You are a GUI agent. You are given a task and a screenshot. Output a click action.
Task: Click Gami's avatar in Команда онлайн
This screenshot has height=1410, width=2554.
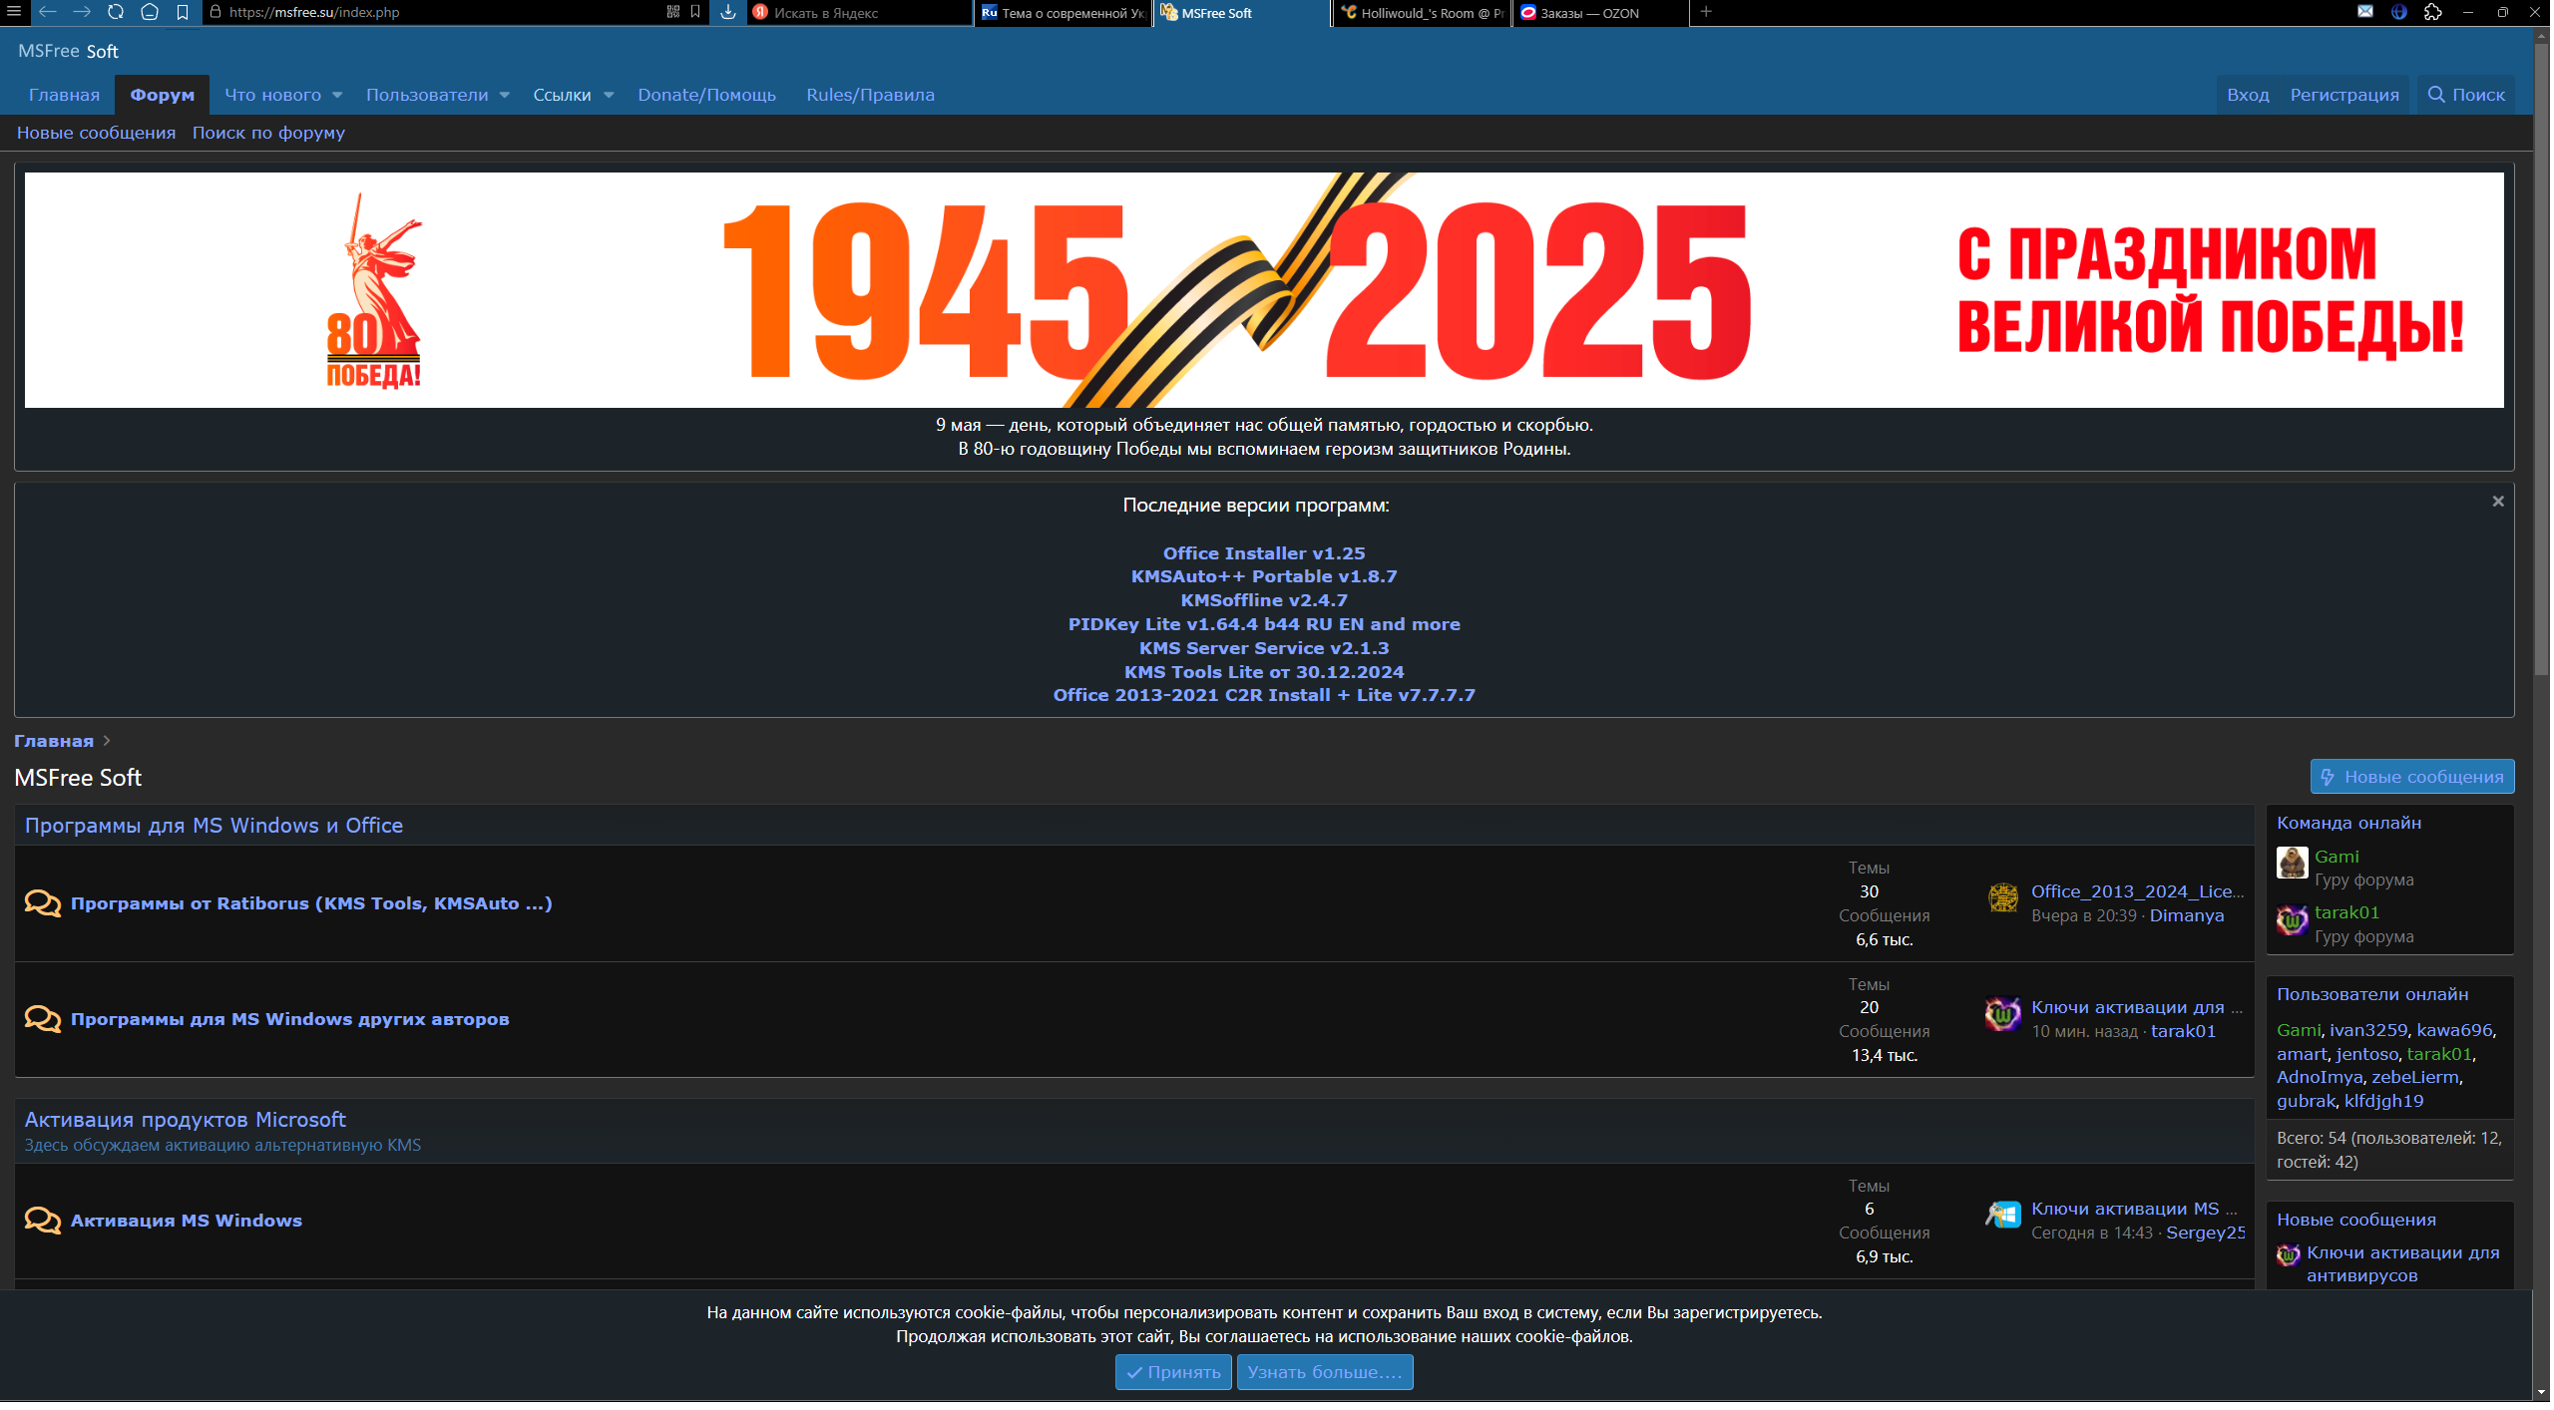tap(2292, 864)
